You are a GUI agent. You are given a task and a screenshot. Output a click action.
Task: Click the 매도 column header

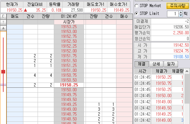[15, 16]
